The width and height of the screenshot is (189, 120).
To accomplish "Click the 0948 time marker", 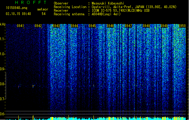I will [x=146, y=26].
